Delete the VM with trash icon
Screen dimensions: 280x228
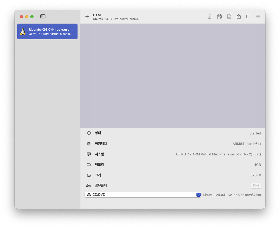tap(210, 17)
